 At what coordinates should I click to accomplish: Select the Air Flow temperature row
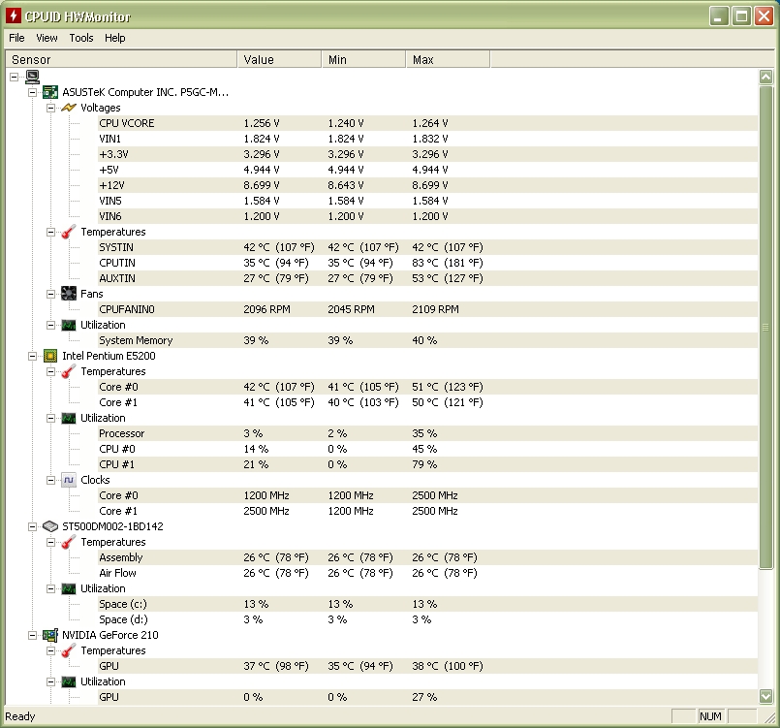(428, 573)
